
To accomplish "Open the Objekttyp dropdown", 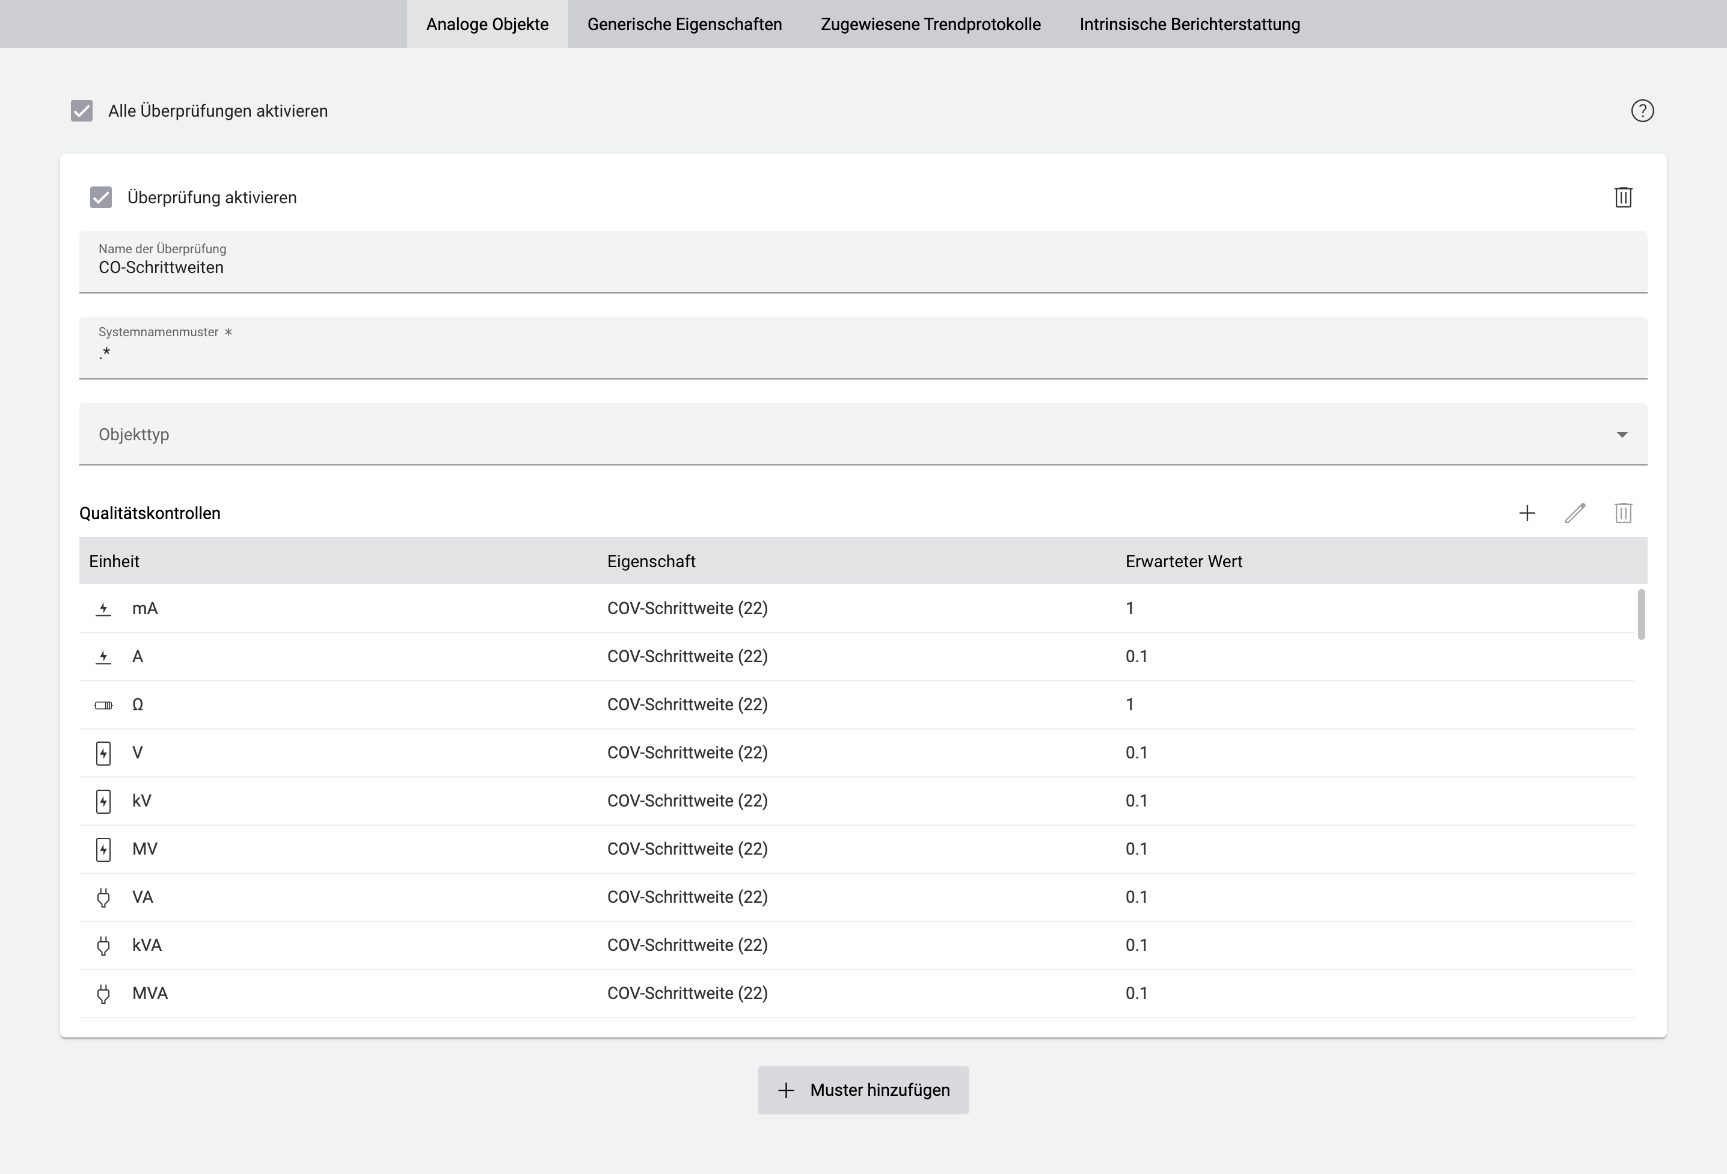I will tap(862, 435).
